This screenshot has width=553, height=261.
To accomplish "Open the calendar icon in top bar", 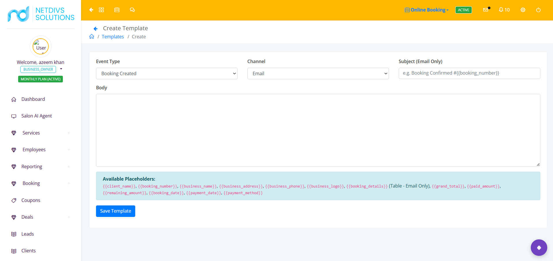I will [117, 10].
